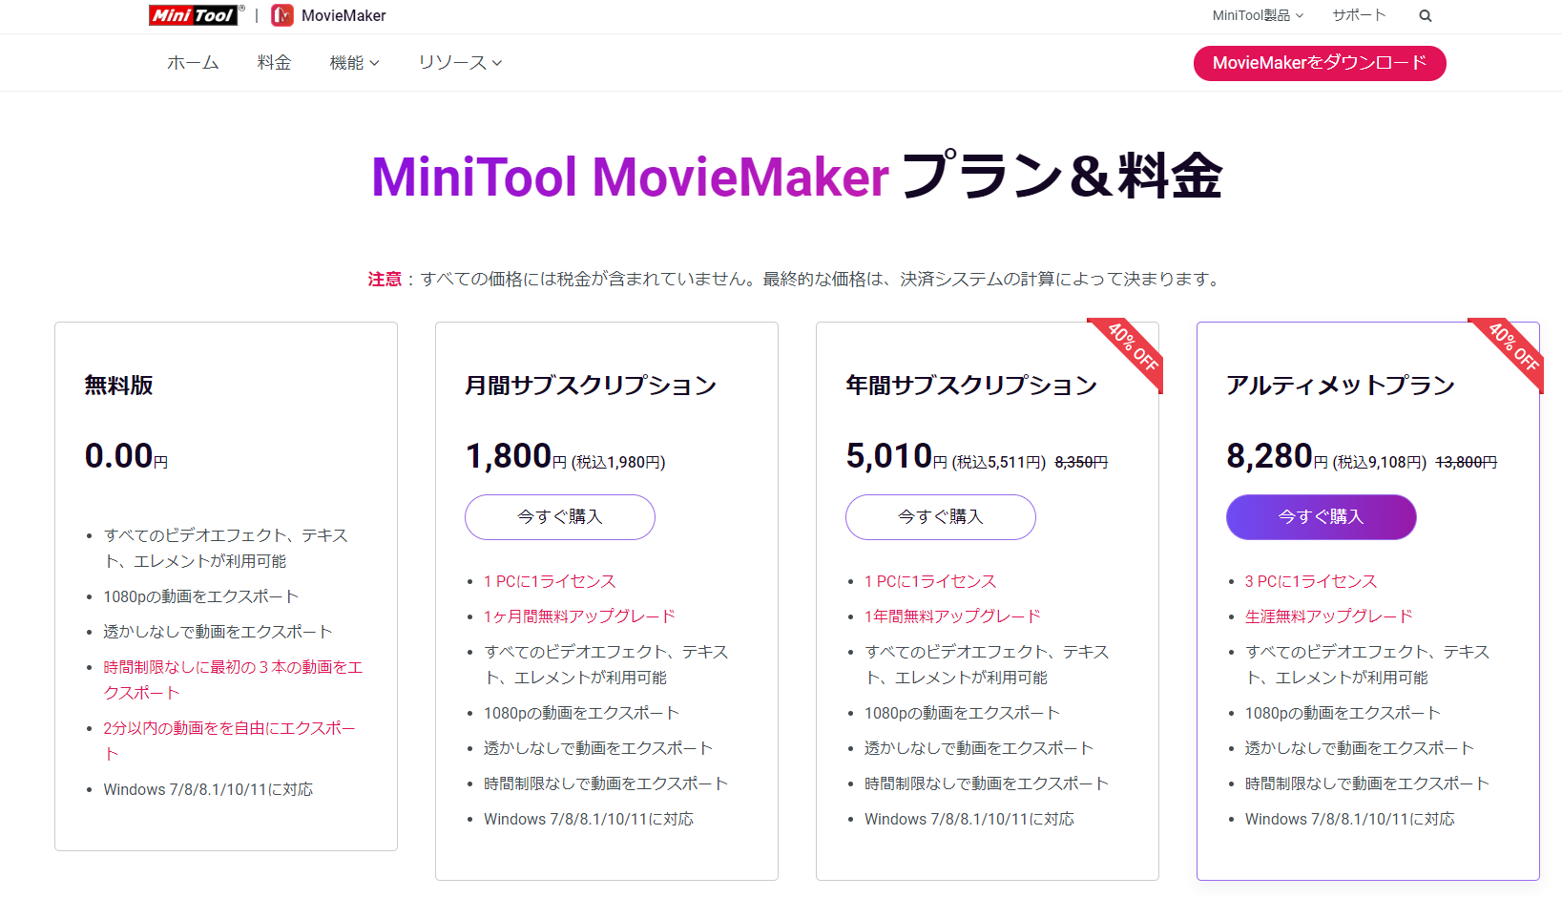Open the サポート link
The height and width of the screenshot is (898, 1562).
pyautogui.click(x=1359, y=15)
